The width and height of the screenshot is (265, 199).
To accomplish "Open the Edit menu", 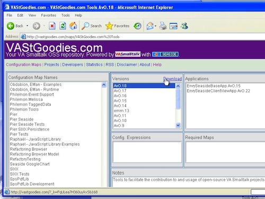I will click(20, 15).
